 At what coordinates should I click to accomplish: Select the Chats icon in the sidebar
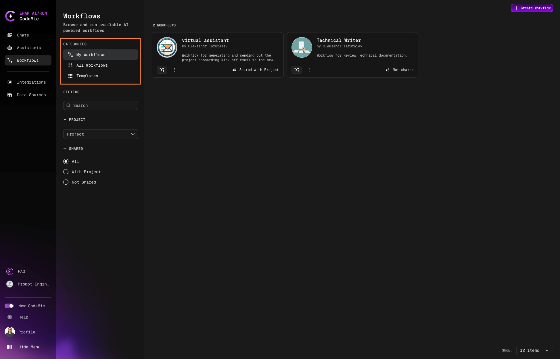coord(9,35)
